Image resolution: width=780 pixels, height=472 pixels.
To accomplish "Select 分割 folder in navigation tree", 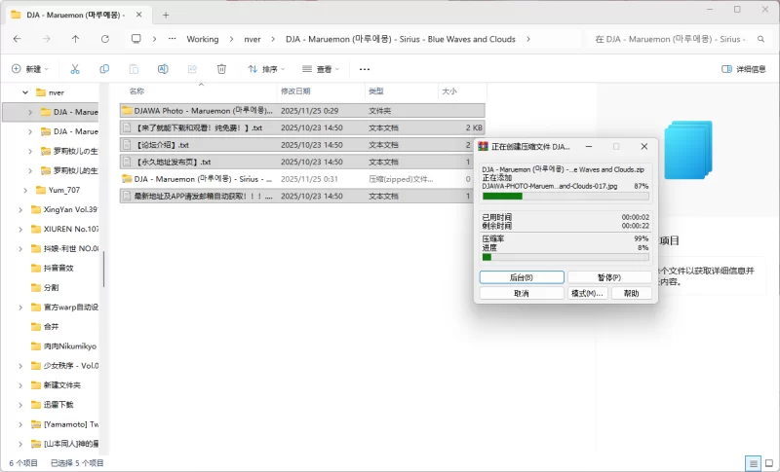I will point(51,287).
